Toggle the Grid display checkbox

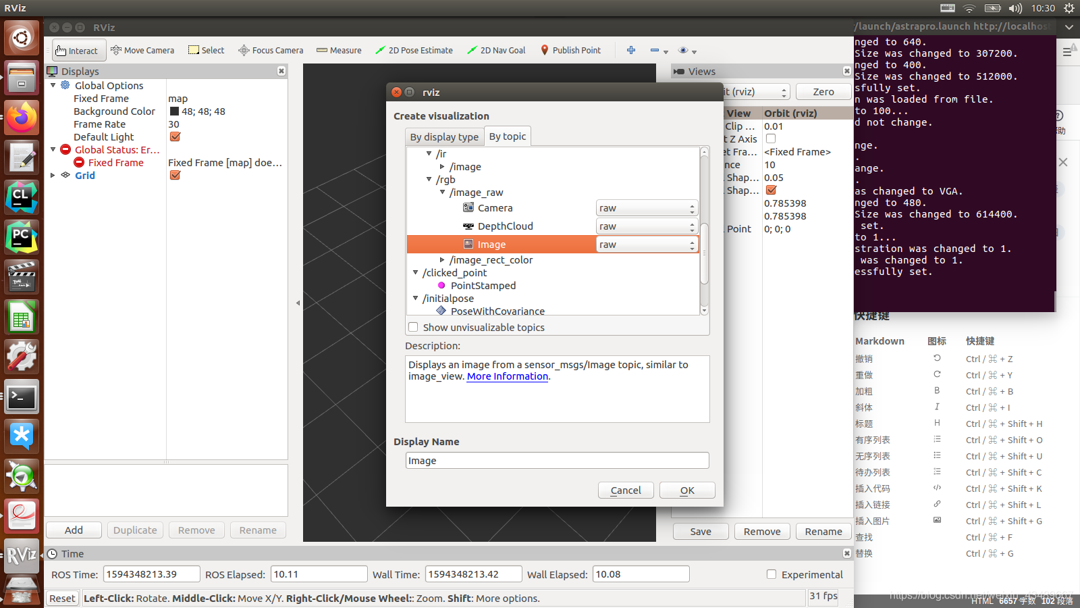click(175, 176)
